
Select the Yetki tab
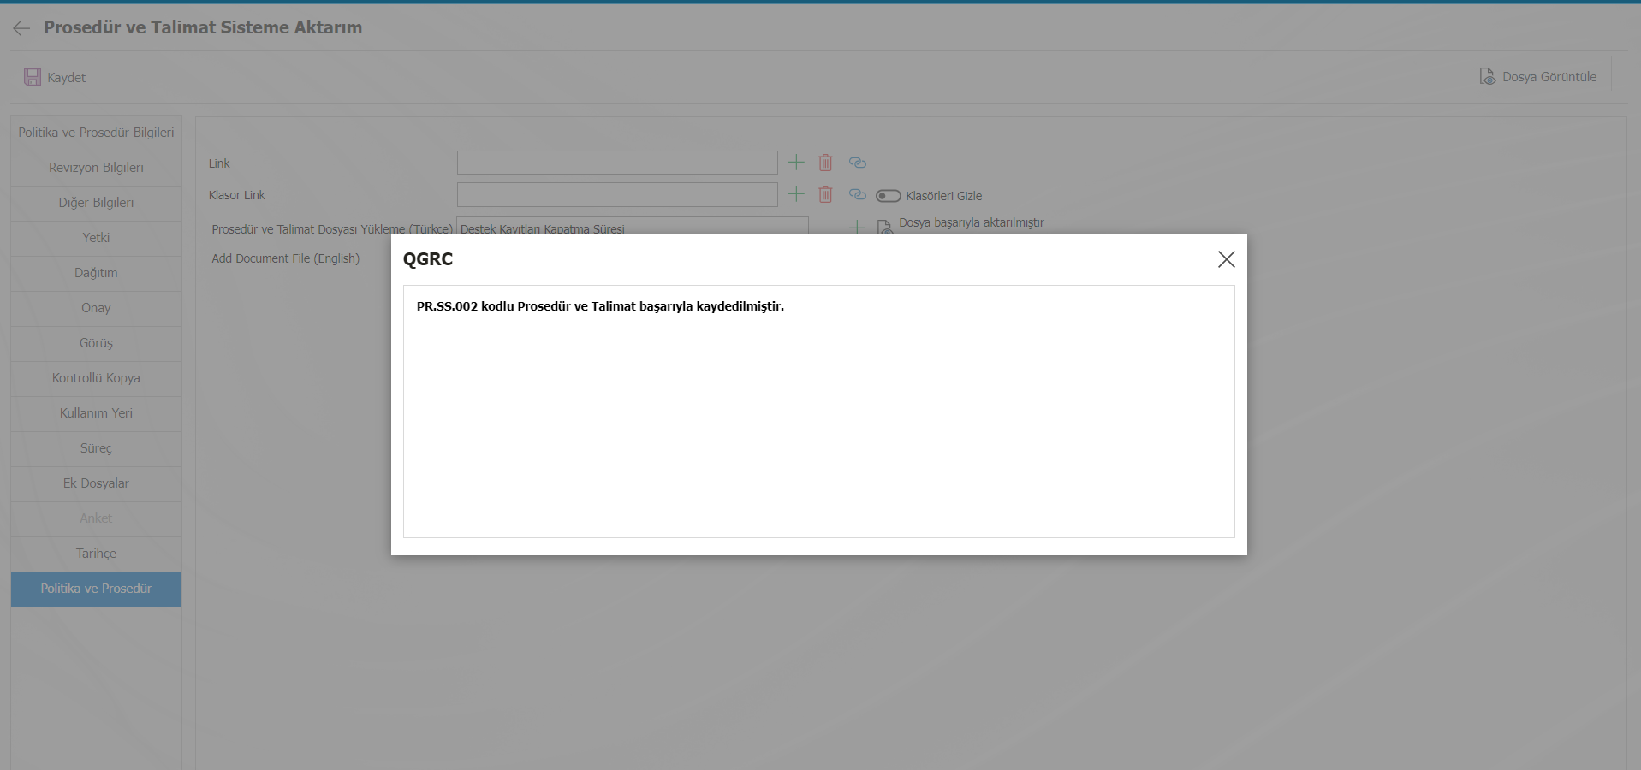click(x=96, y=238)
